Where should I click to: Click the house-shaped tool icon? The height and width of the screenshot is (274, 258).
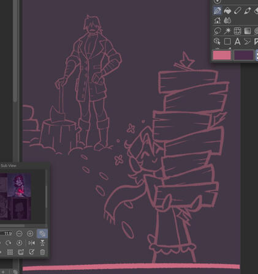[x=218, y=20]
